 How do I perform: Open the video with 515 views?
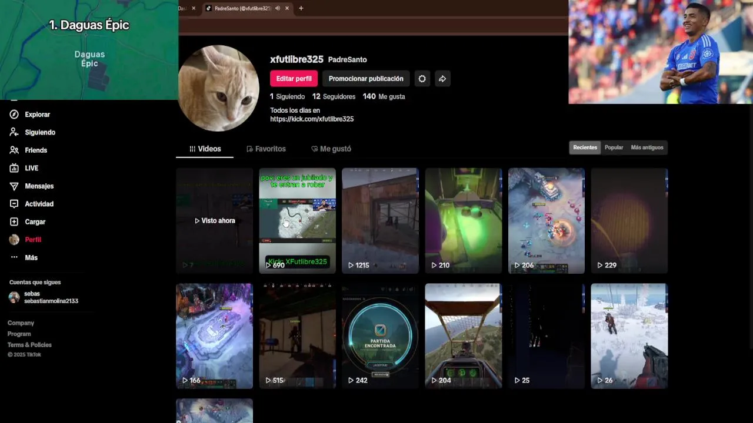pyautogui.click(x=298, y=336)
